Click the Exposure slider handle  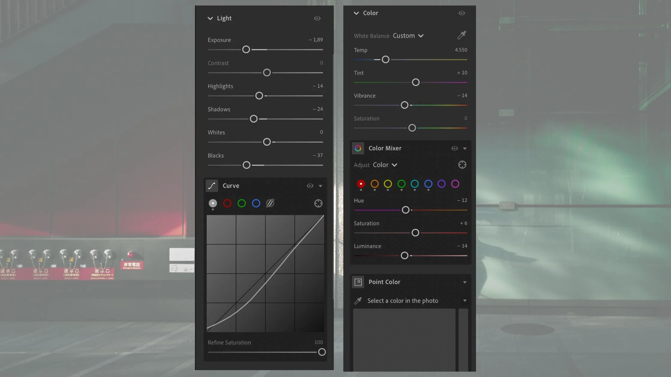click(246, 50)
